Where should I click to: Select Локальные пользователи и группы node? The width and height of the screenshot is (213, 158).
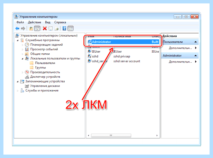(55, 58)
